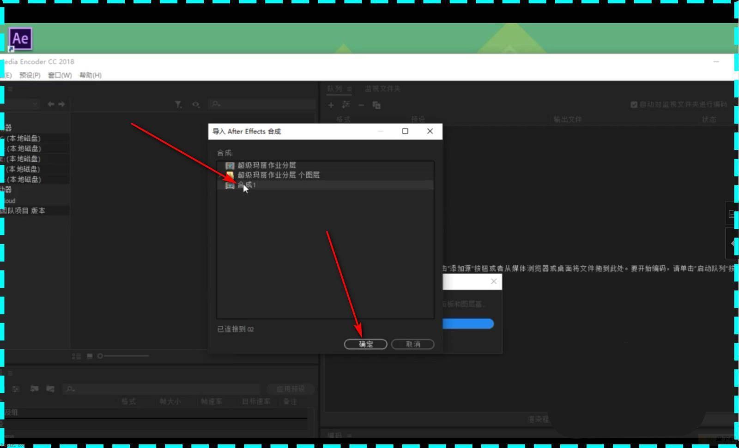Maximize the import After Effects dialog
The width and height of the screenshot is (739, 448).
[x=405, y=131]
